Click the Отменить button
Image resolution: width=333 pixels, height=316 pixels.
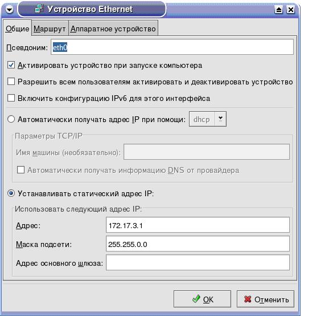(x=265, y=299)
